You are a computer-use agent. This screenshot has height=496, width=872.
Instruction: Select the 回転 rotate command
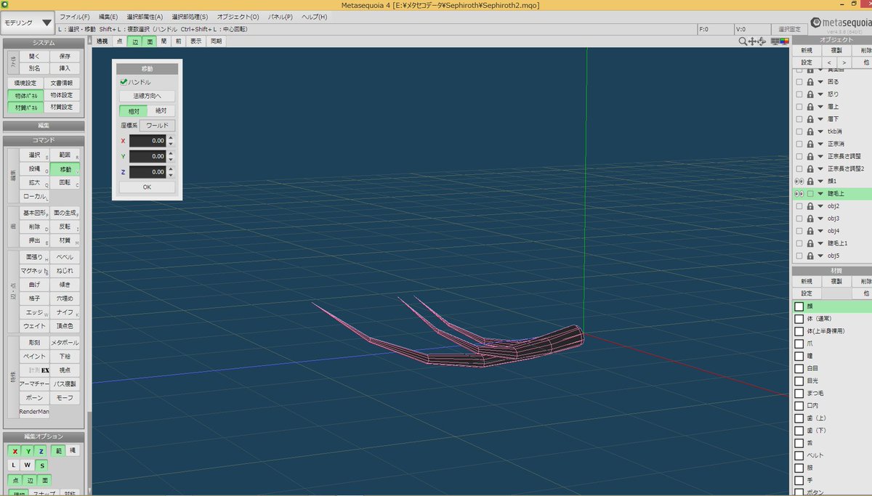click(65, 182)
